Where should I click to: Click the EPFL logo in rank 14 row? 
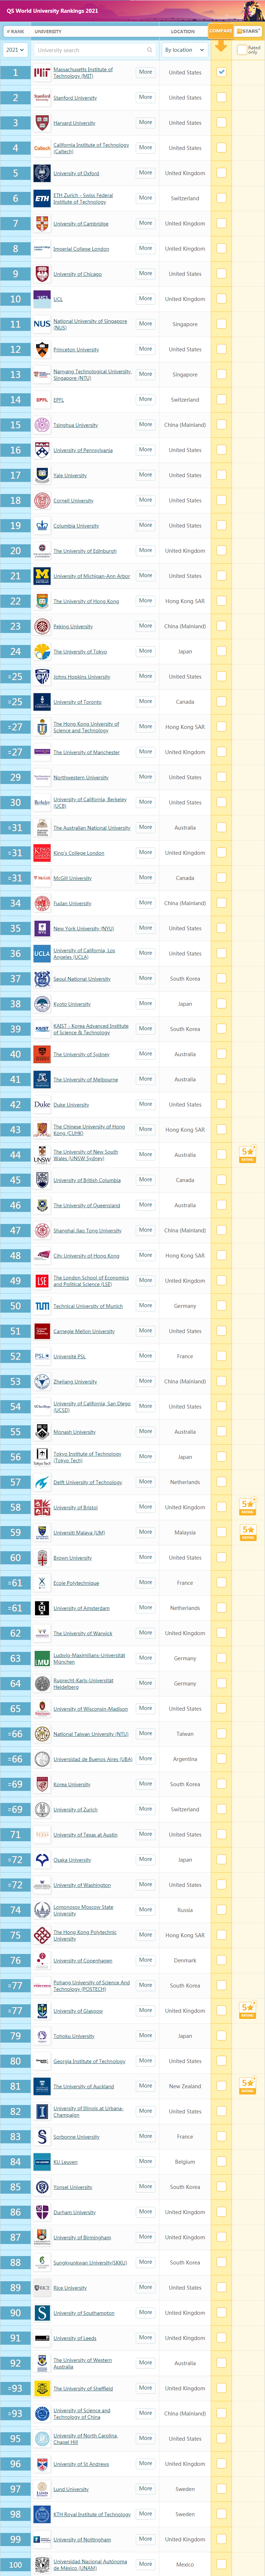(x=42, y=400)
